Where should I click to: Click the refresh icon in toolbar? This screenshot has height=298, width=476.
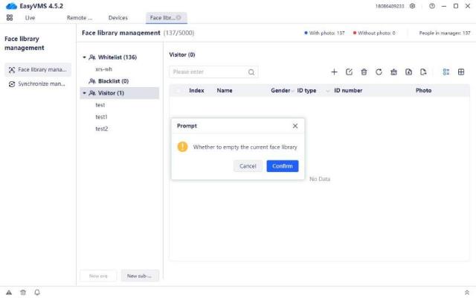[x=379, y=72]
